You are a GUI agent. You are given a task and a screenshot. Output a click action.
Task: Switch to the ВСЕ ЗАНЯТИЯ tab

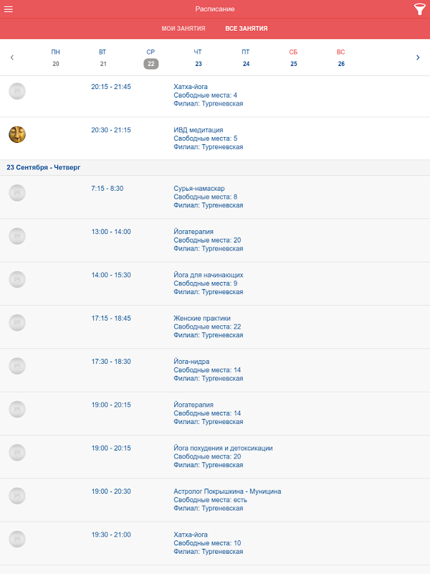(247, 29)
